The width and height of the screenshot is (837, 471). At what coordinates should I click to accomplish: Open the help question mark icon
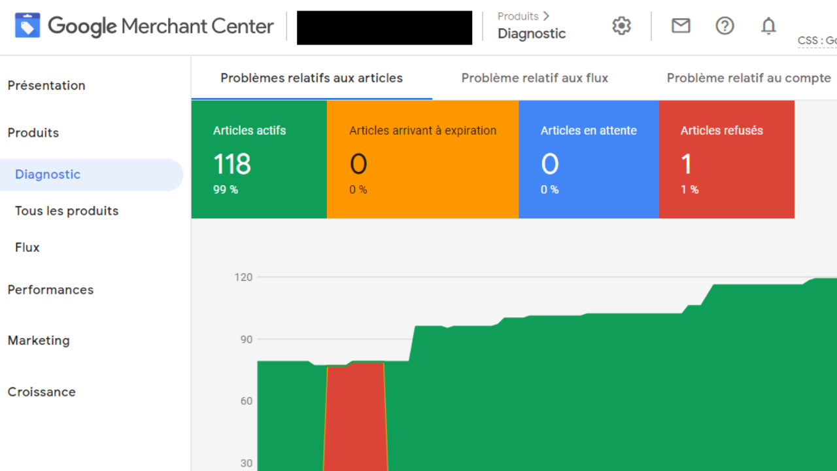(x=725, y=26)
